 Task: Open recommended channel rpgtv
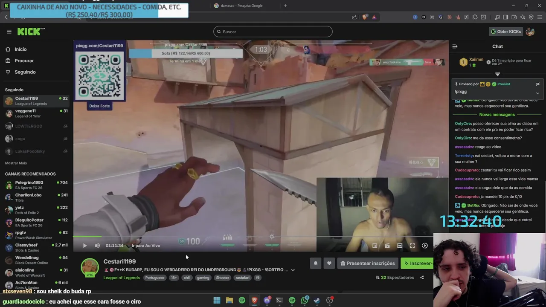(x=36, y=235)
